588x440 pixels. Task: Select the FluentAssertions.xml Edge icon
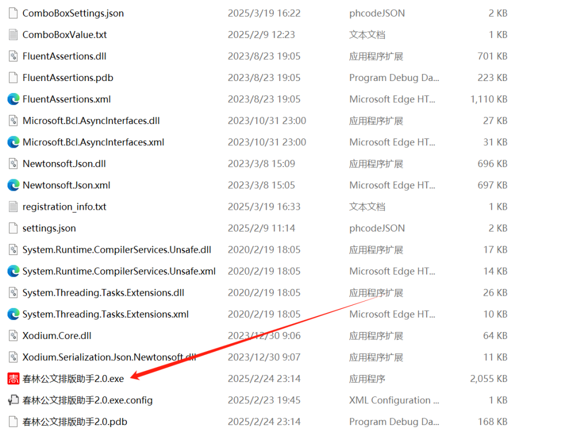tap(14, 99)
